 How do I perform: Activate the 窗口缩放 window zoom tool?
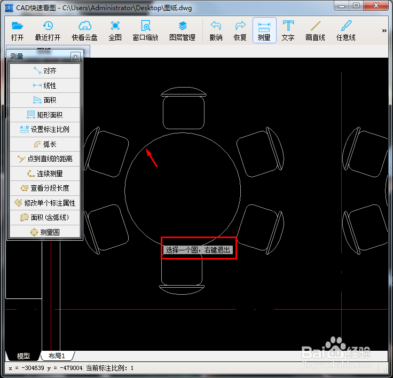click(145, 30)
